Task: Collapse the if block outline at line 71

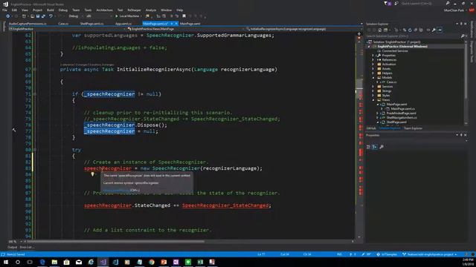Action: coord(35,94)
